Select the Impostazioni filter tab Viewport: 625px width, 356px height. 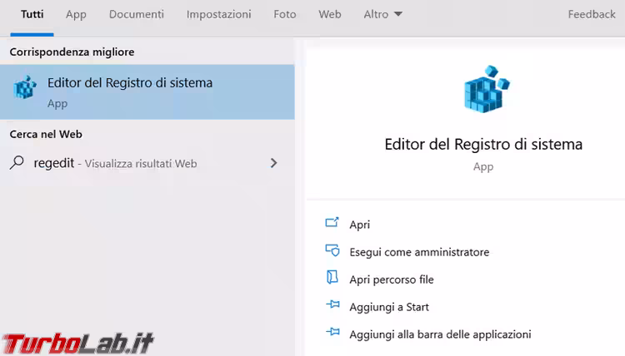click(218, 14)
